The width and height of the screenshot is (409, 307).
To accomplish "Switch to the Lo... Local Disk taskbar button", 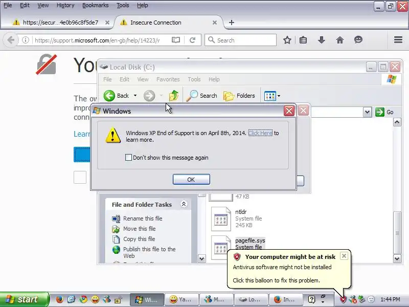I will click(251, 299).
